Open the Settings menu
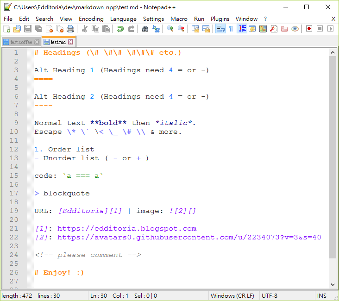The width and height of the screenshot is (339, 301). [153, 19]
